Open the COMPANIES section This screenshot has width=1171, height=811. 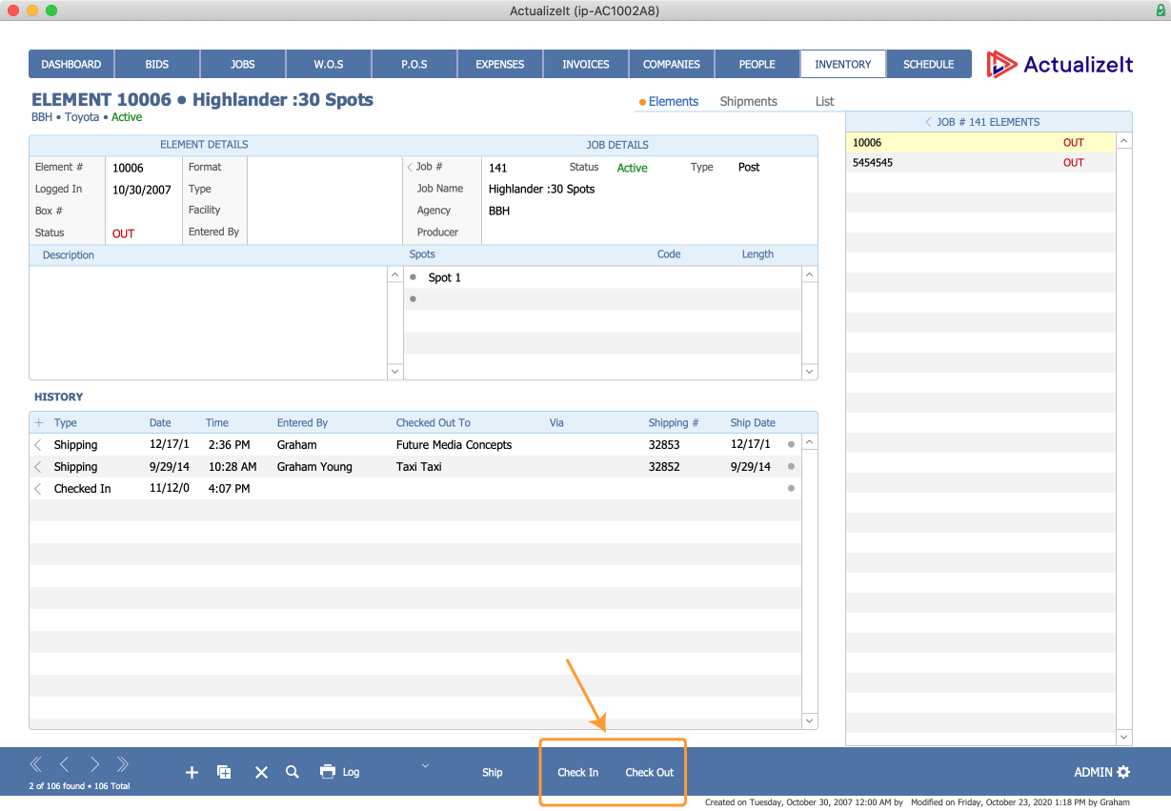(x=671, y=64)
